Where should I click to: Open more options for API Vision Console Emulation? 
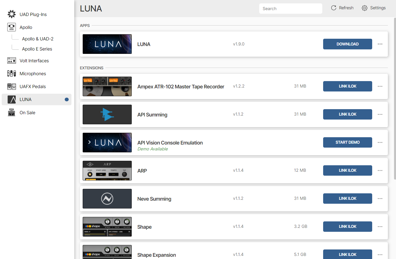[x=380, y=142]
